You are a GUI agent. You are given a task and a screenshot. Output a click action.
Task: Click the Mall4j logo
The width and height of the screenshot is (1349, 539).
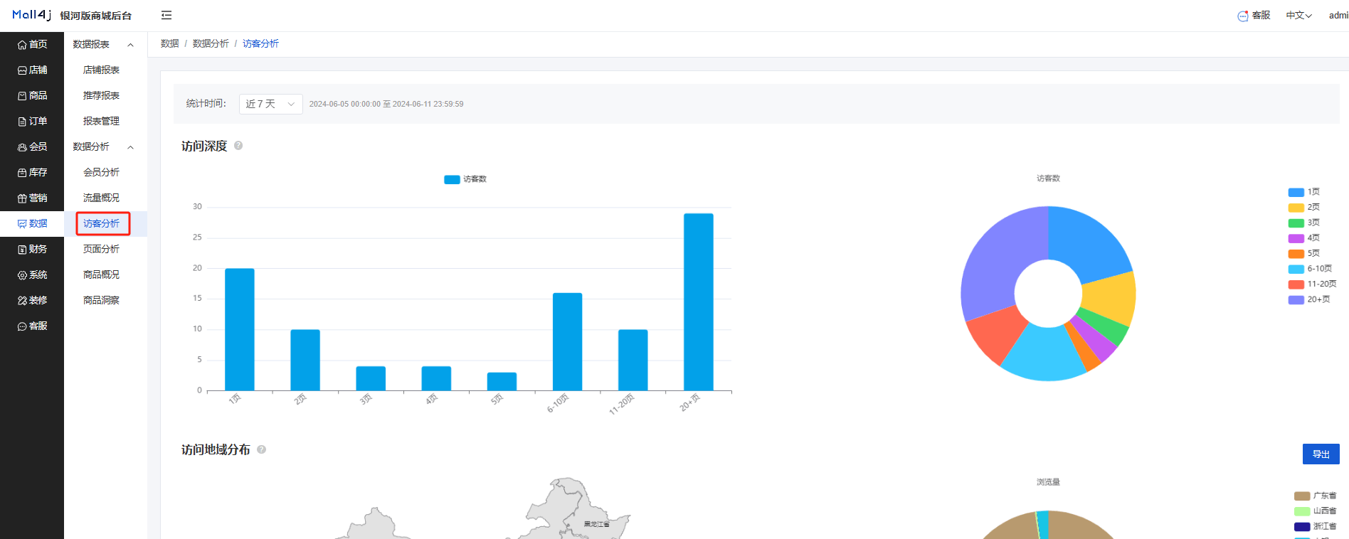coord(31,15)
